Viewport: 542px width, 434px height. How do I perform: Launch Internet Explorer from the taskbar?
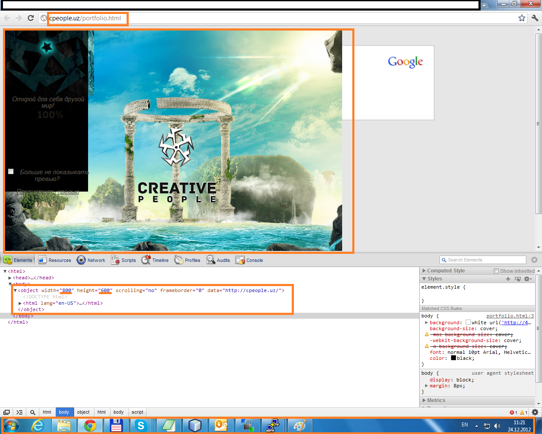38,426
